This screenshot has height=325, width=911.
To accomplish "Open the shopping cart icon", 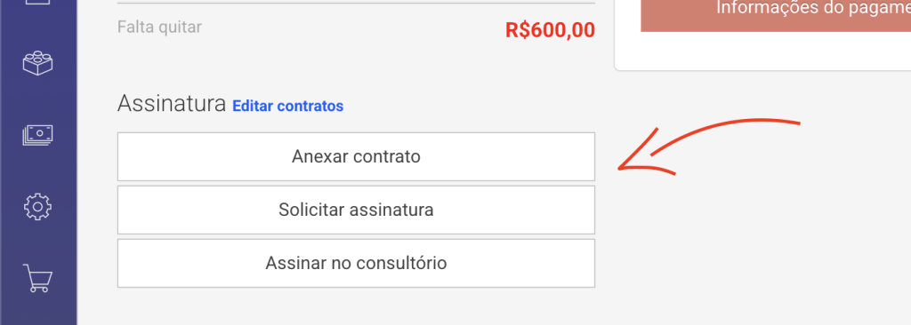I will click(37, 278).
